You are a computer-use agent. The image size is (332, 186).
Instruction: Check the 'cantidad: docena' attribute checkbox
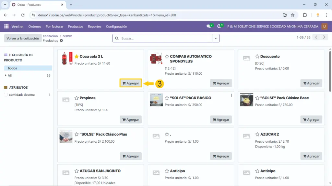pyautogui.click(x=6, y=95)
